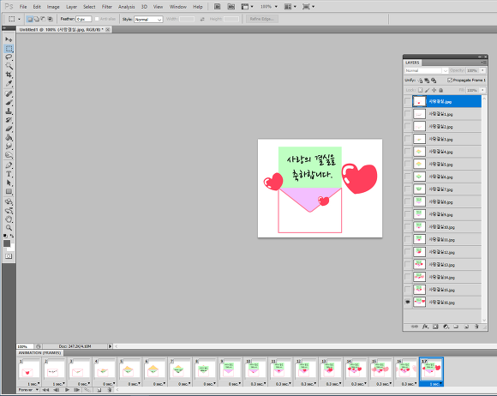
Task: Select the Crop tool
Action: tap(9, 75)
